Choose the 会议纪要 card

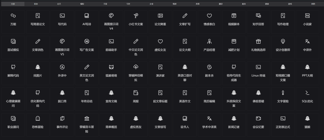(x=258, y=123)
